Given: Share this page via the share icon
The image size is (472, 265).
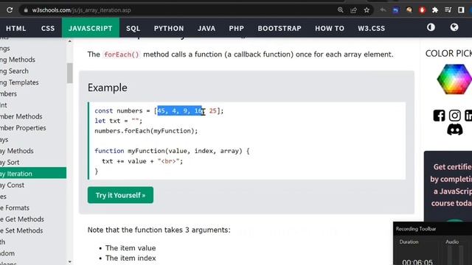Looking at the screenshot, I should [353, 10].
